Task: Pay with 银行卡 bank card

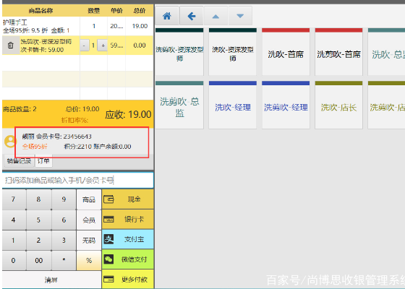Action: tap(127, 220)
